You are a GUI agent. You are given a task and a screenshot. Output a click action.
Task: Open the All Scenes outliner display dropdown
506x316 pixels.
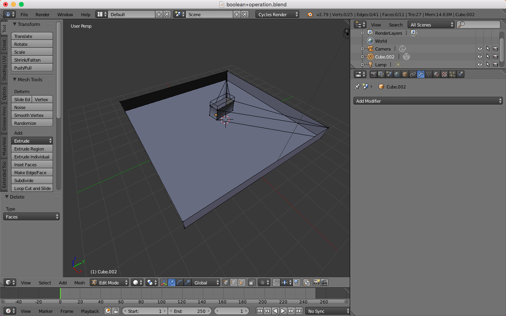click(x=431, y=24)
